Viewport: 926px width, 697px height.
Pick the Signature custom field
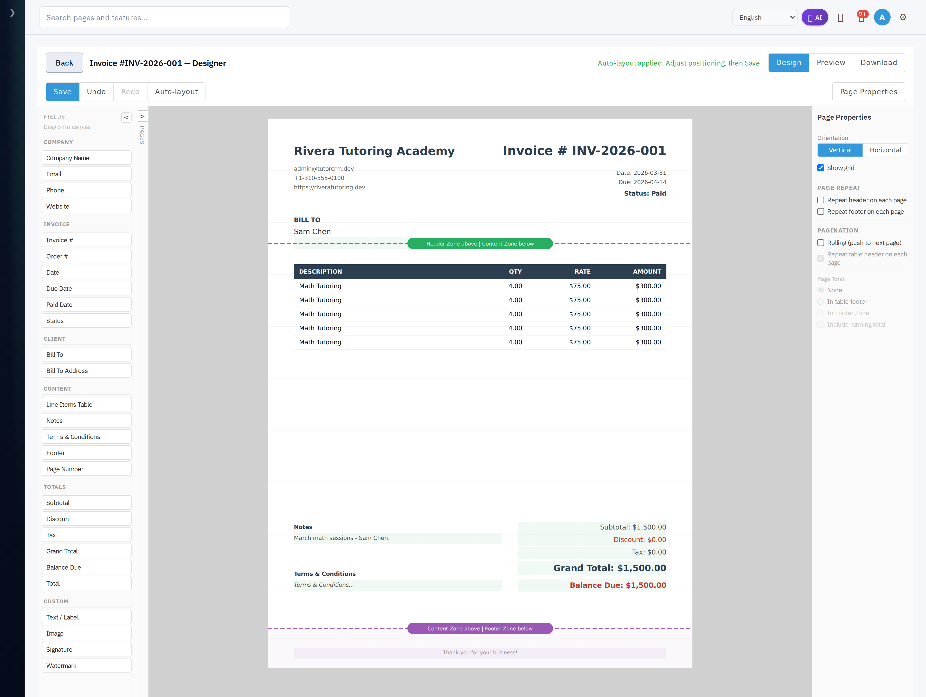[x=86, y=649]
